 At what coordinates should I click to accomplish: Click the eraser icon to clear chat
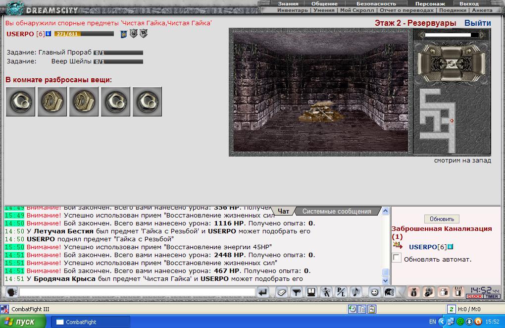282,292
